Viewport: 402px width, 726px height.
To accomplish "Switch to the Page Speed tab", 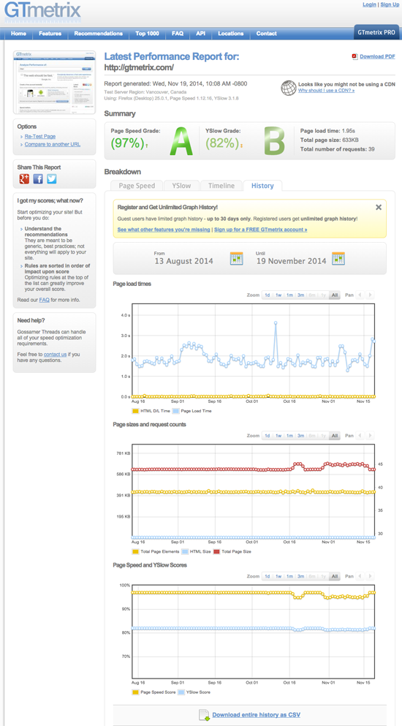I will pyautogui.click(x=137, y=186).
